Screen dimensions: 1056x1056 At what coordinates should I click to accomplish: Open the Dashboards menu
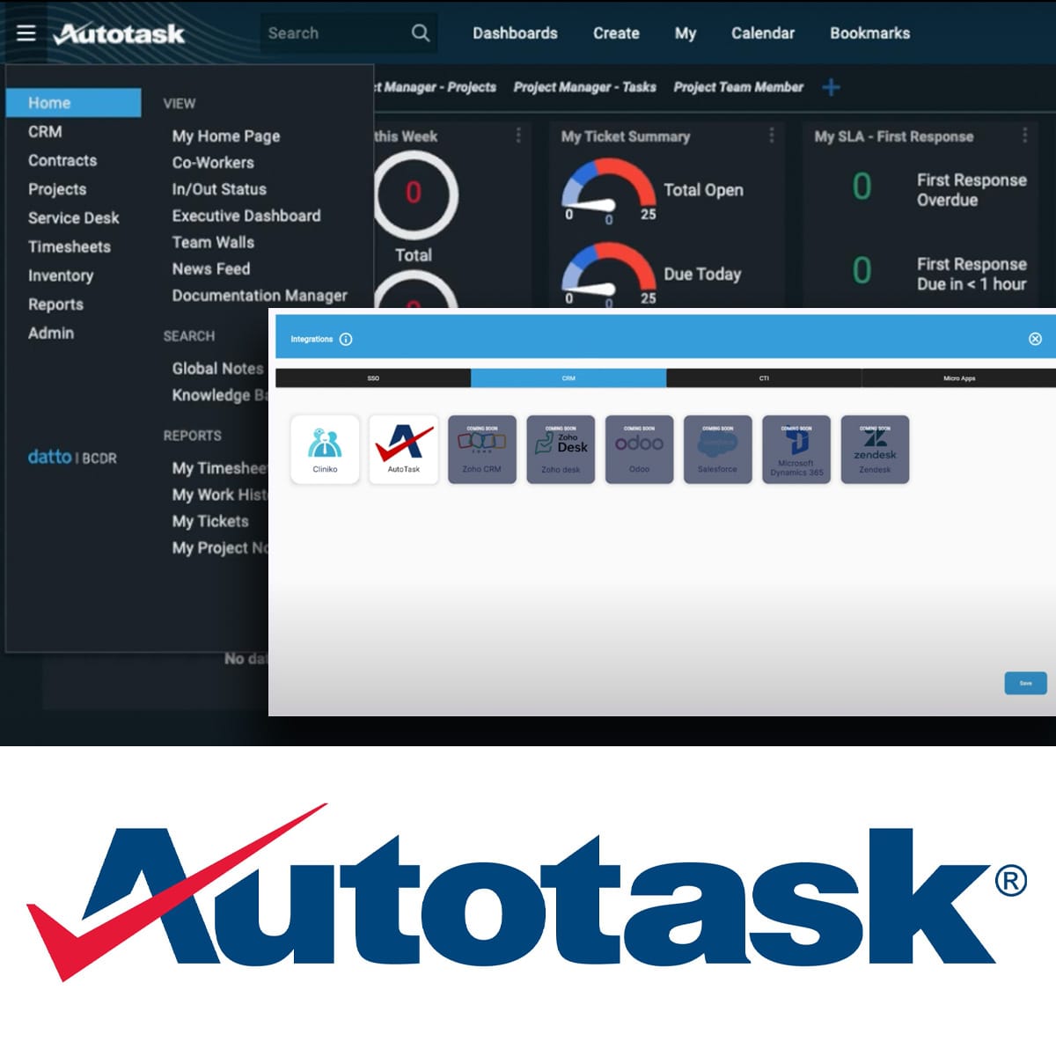click(515, 33)
